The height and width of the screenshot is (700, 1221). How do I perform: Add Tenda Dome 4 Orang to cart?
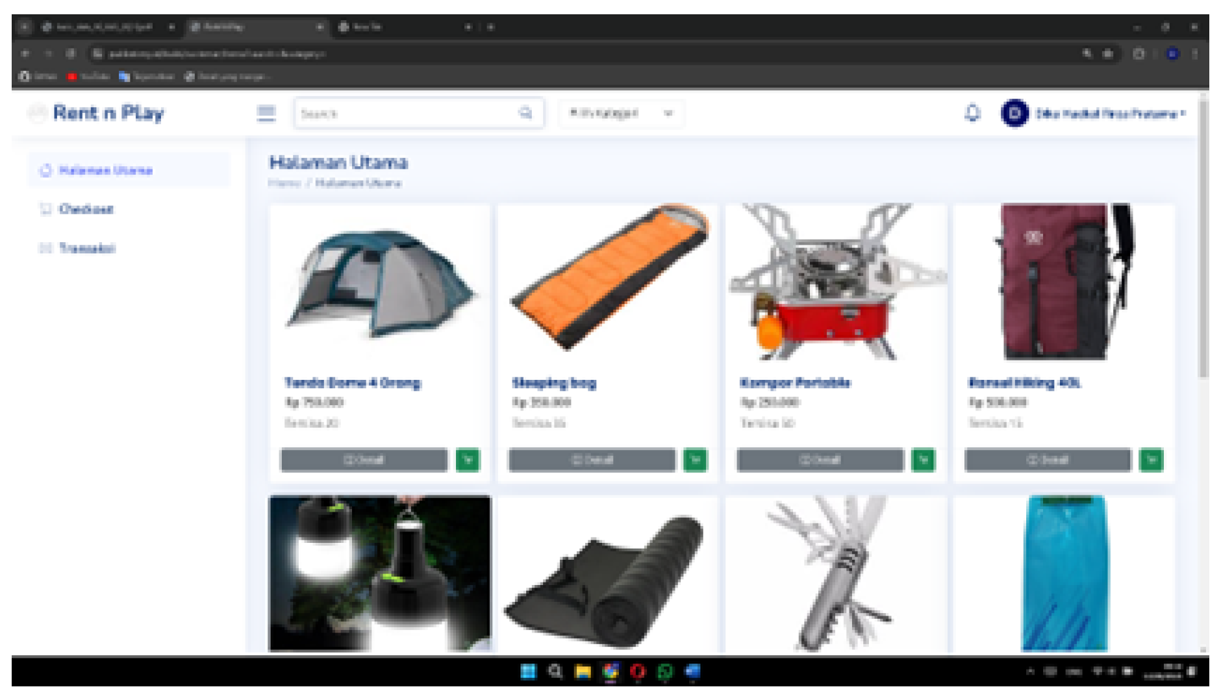coord(467,460)
